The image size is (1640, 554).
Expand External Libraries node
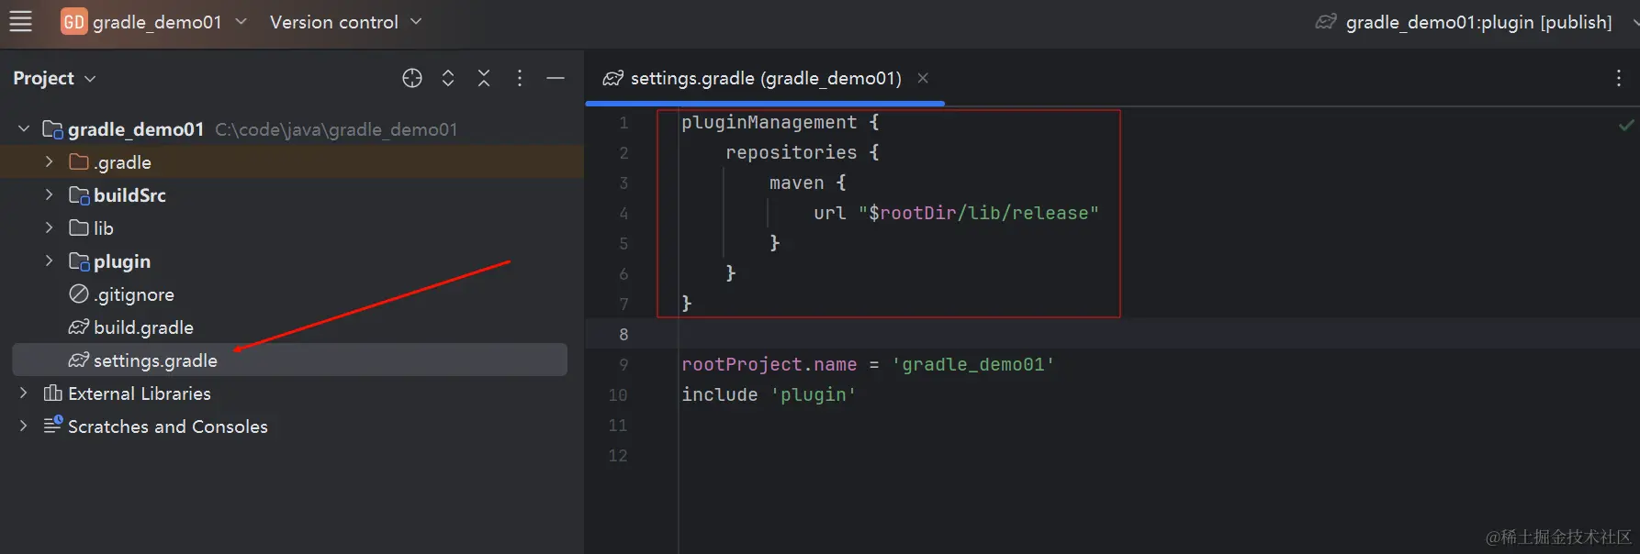coord(23,393)
